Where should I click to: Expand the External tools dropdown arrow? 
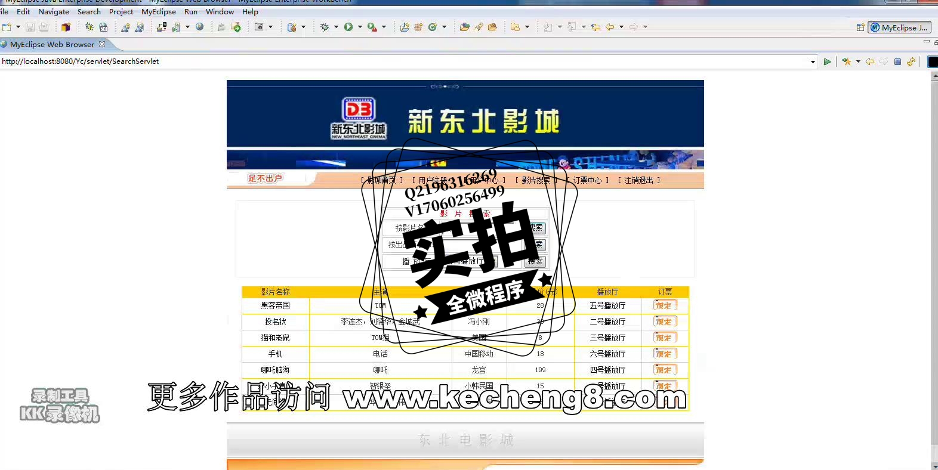384,27
